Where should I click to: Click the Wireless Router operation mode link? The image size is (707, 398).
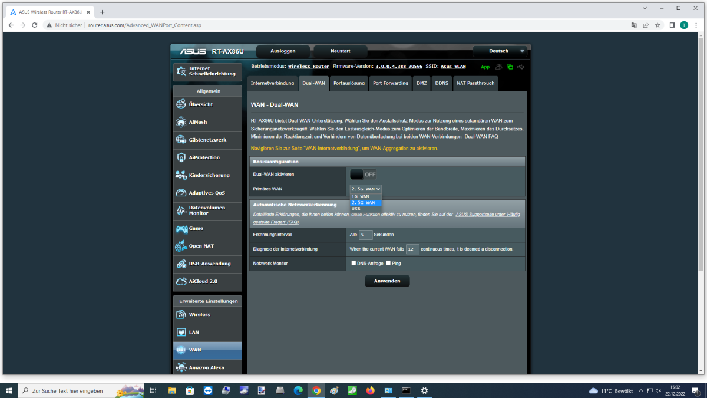309,67
